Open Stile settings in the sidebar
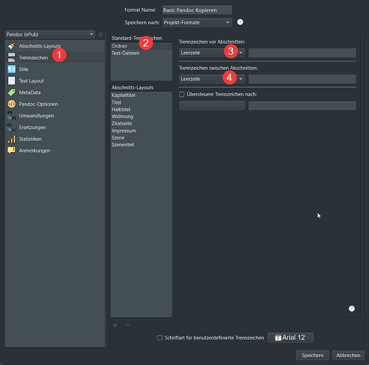Image resolution: width=369 pixels, height=365 pixels. coord(55,69)
